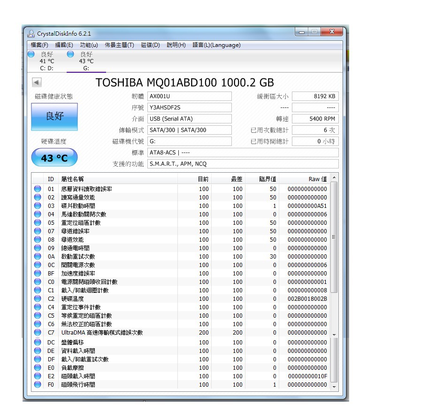Click the drive letter field showing G:
The width and height of the screenshot is (428, 420).
tap(190, 141)
